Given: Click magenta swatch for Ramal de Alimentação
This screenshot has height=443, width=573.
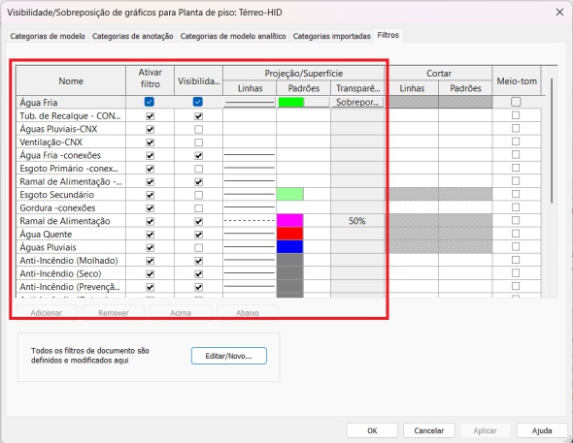Looking at the screenshot, I should coord(289,221).
